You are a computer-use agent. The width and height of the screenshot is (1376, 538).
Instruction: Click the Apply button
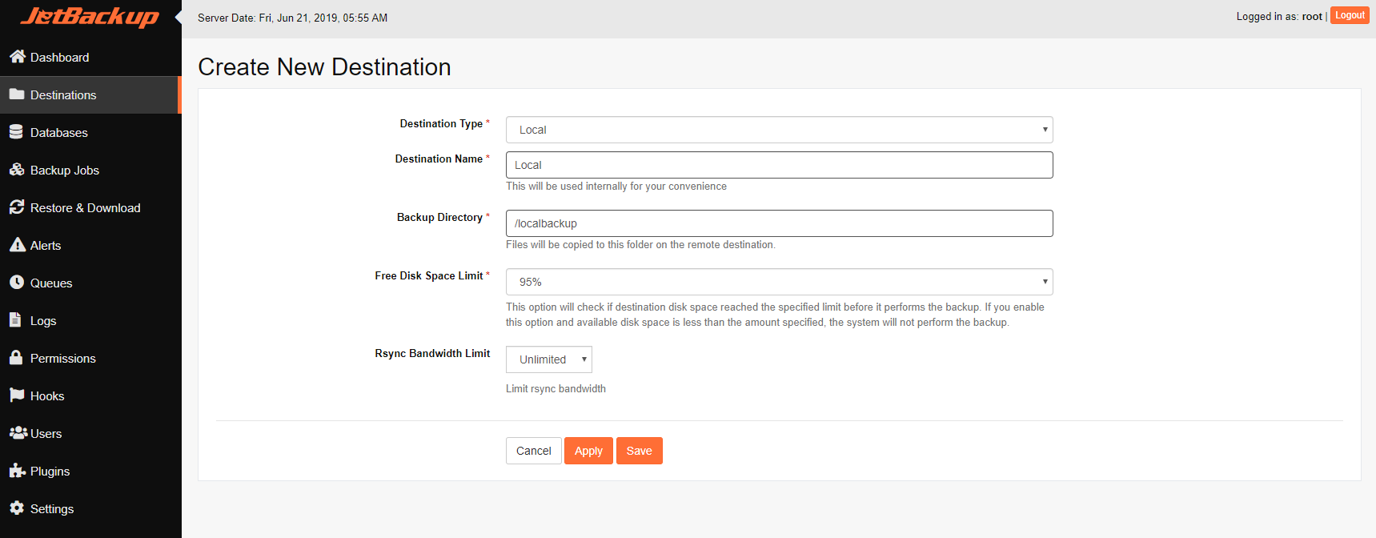[x=588, y=451]
